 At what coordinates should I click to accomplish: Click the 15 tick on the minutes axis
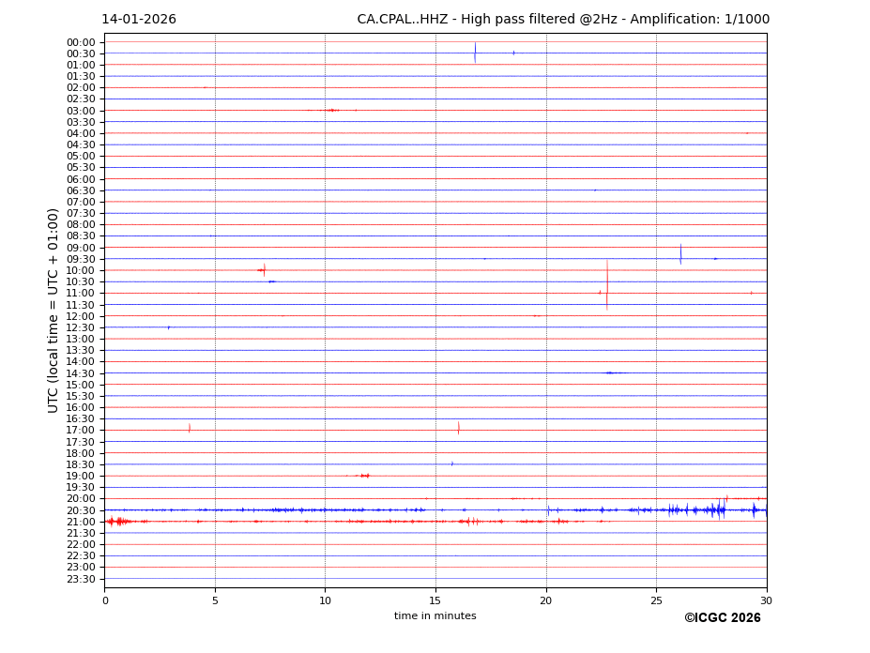(x=435, y=601)
